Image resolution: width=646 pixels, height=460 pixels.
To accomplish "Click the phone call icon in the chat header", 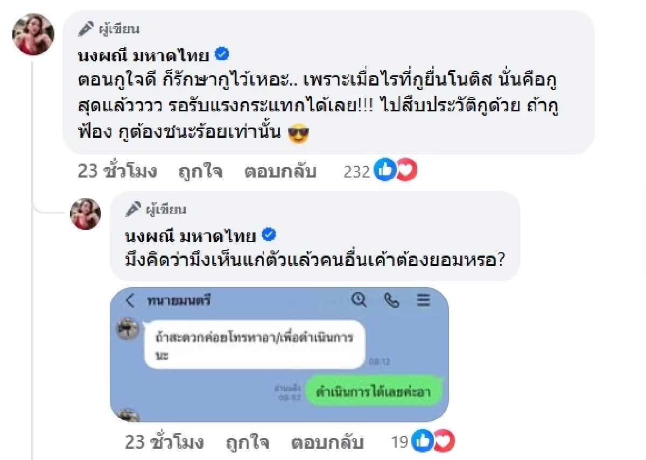I will (x=392, y=301).
